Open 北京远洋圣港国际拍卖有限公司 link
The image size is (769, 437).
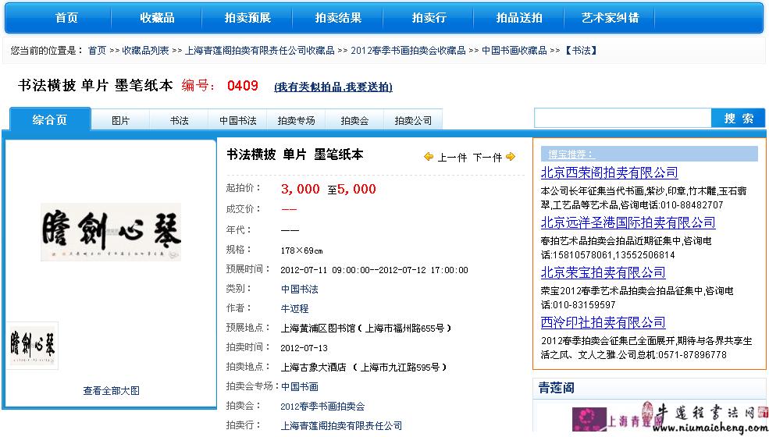tap(628, 222)
